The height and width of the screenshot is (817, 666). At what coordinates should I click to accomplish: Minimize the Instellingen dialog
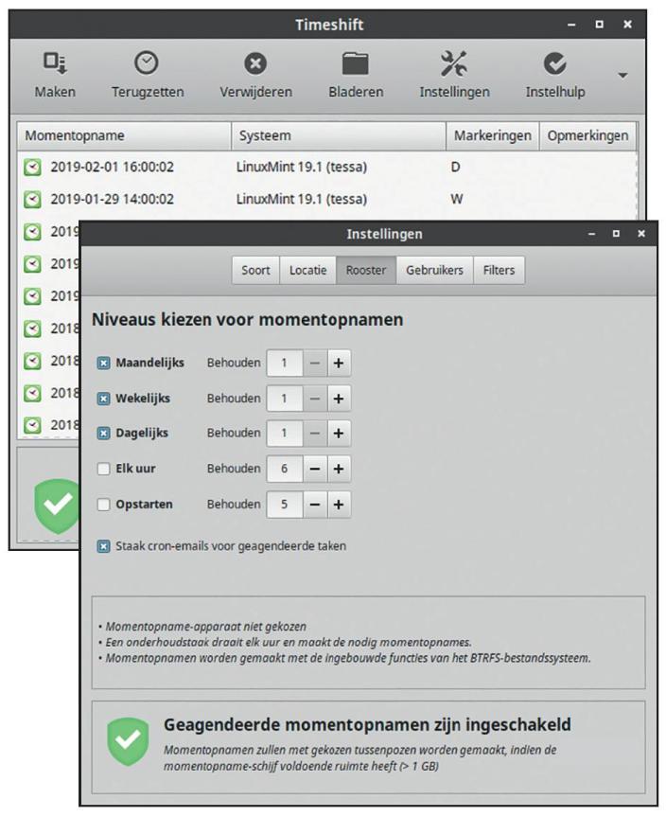pos(591,234)
